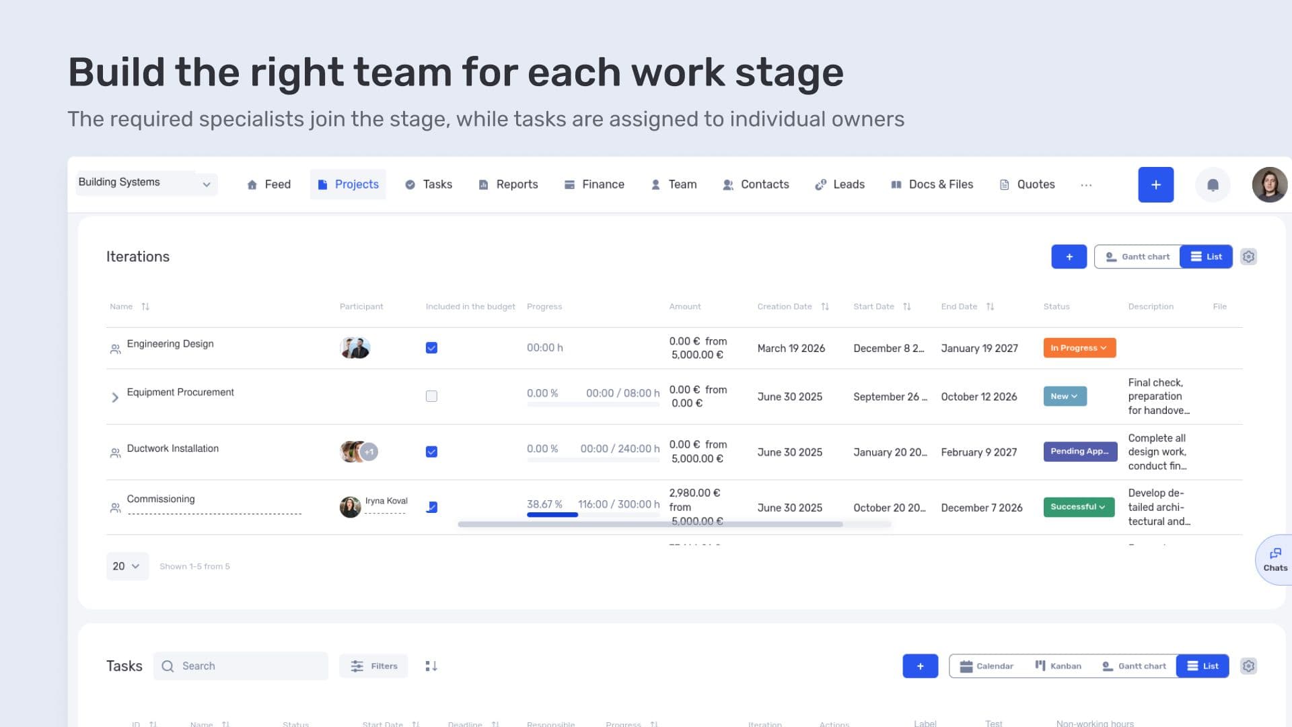Open the In Progress status dropdown
The width and height of the screenshot is (1292, 727).
[1079, 347]
